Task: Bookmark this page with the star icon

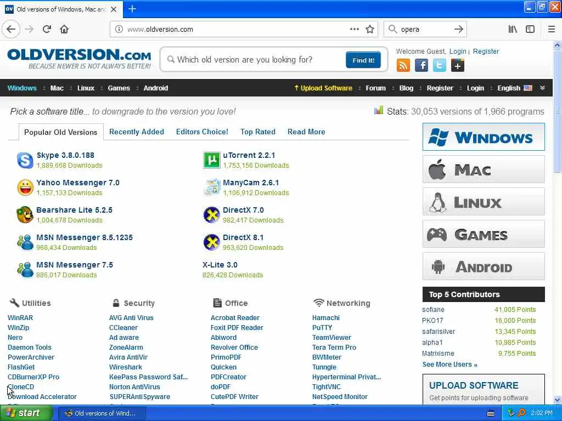Action: [x=370, y=29]
